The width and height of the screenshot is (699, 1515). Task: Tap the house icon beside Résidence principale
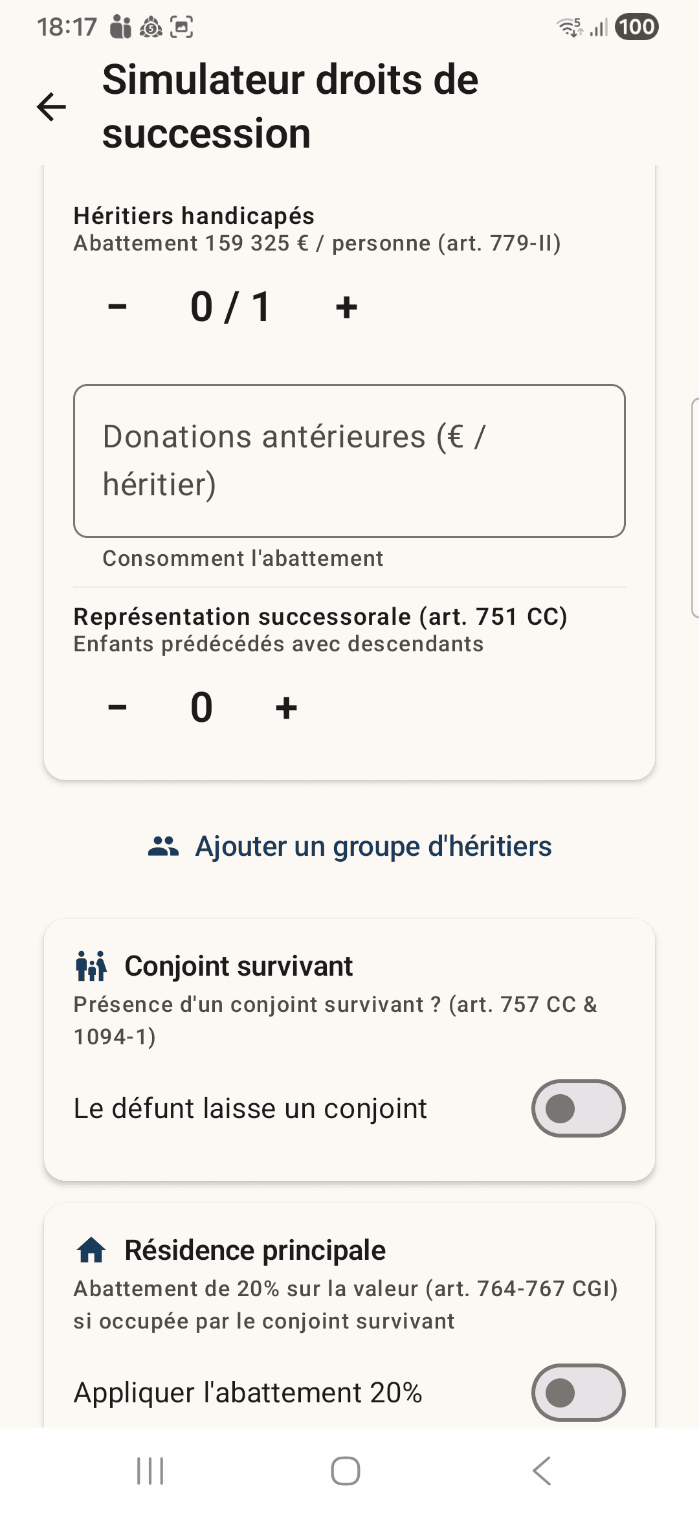click(91, 1250)
